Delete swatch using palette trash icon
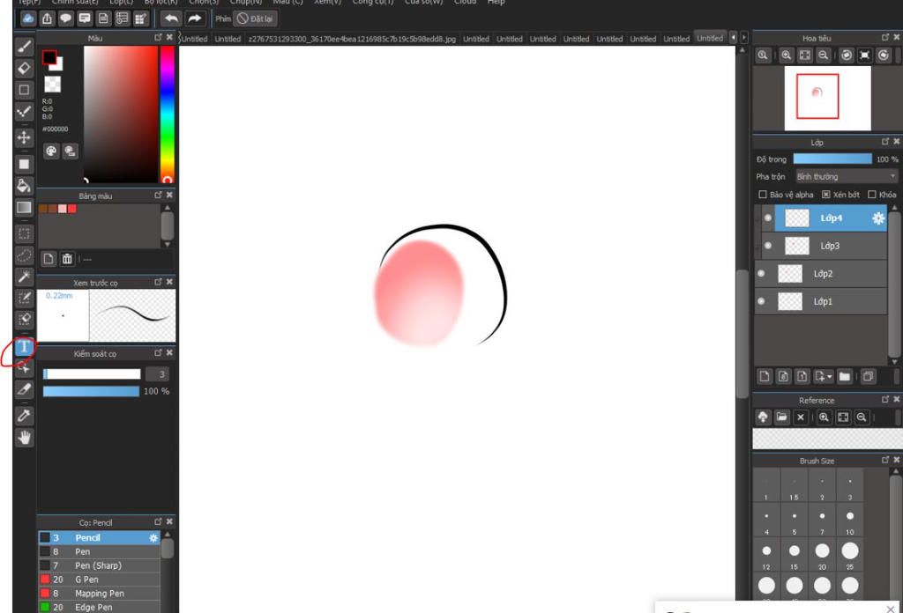This screenshot has width=903, height=613. 67,259
